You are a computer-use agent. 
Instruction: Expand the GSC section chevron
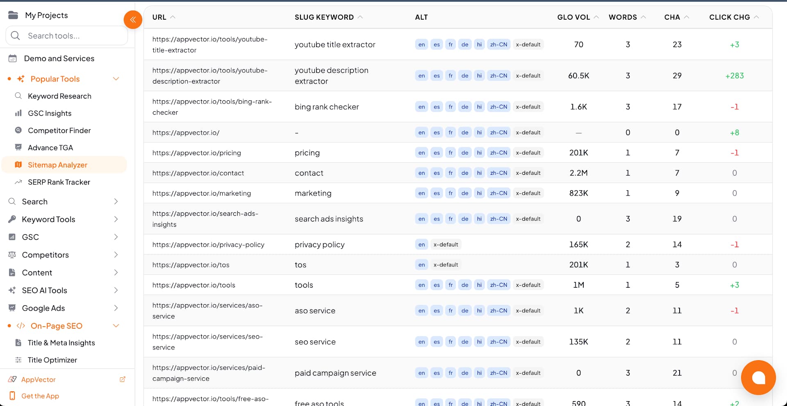coord(116,237)
